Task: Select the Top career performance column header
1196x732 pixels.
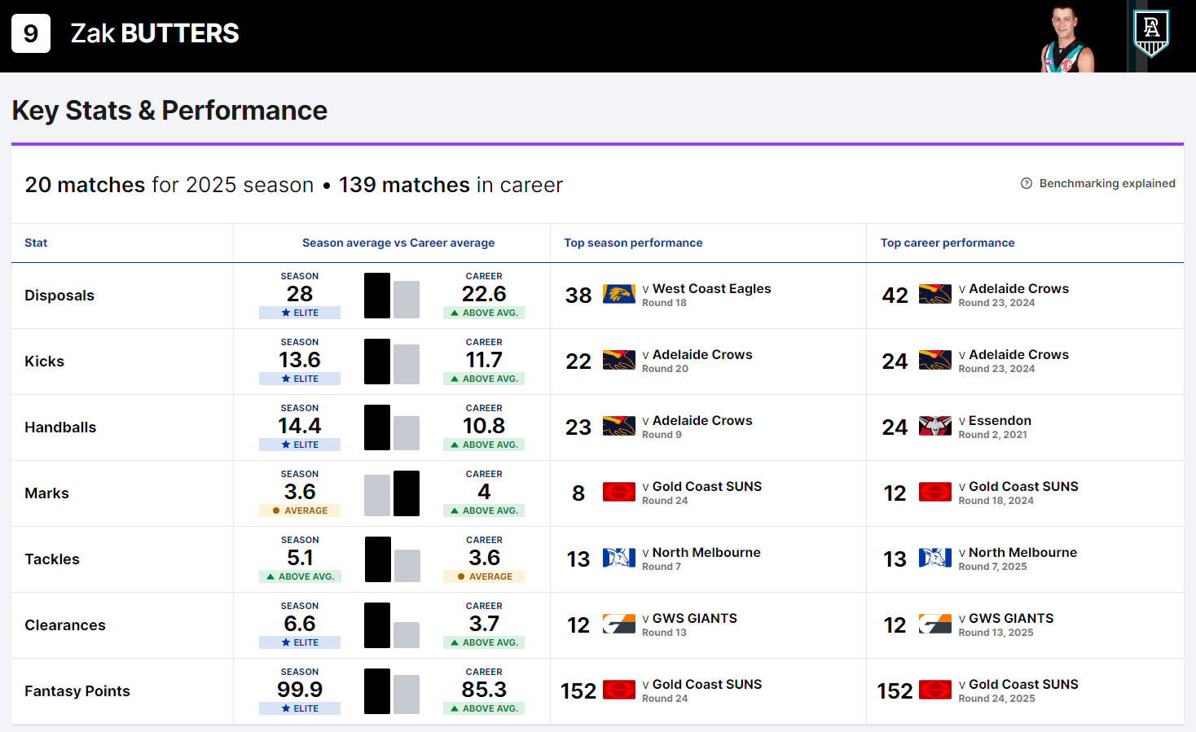Action: pos(948,243)
